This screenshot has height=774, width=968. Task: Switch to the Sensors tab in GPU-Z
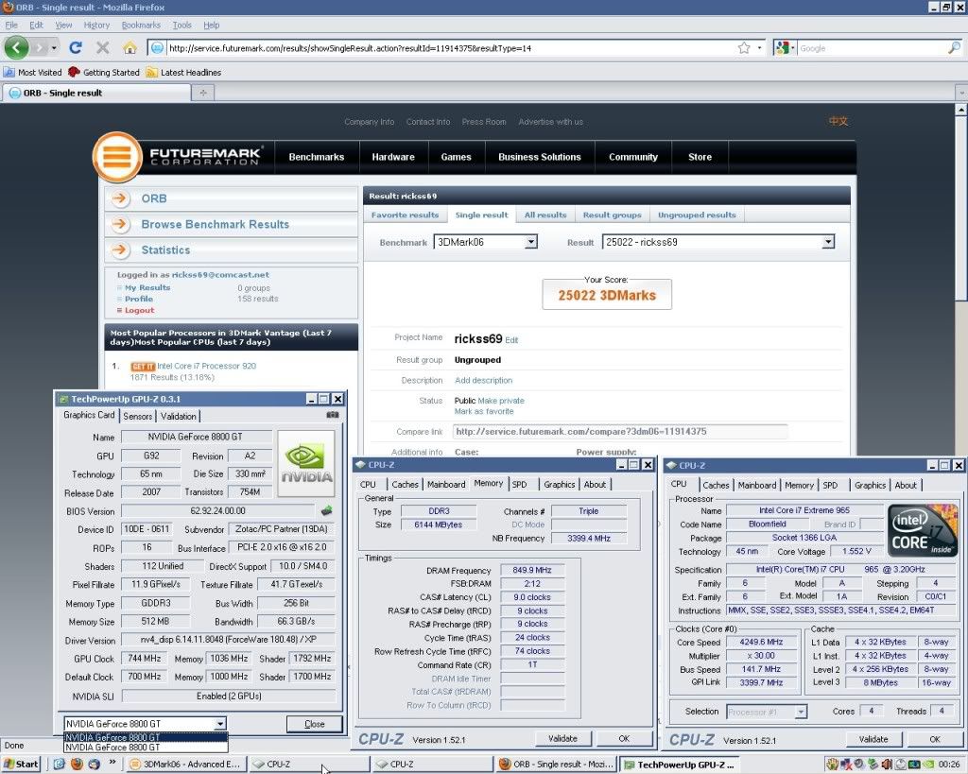tap(137, 416)
